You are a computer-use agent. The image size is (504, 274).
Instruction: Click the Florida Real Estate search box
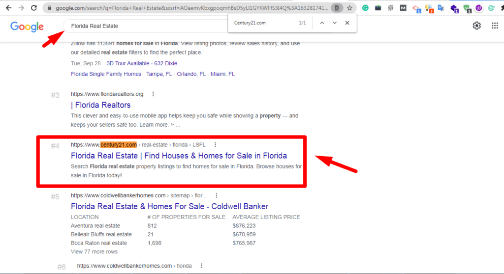coord(145,26)
